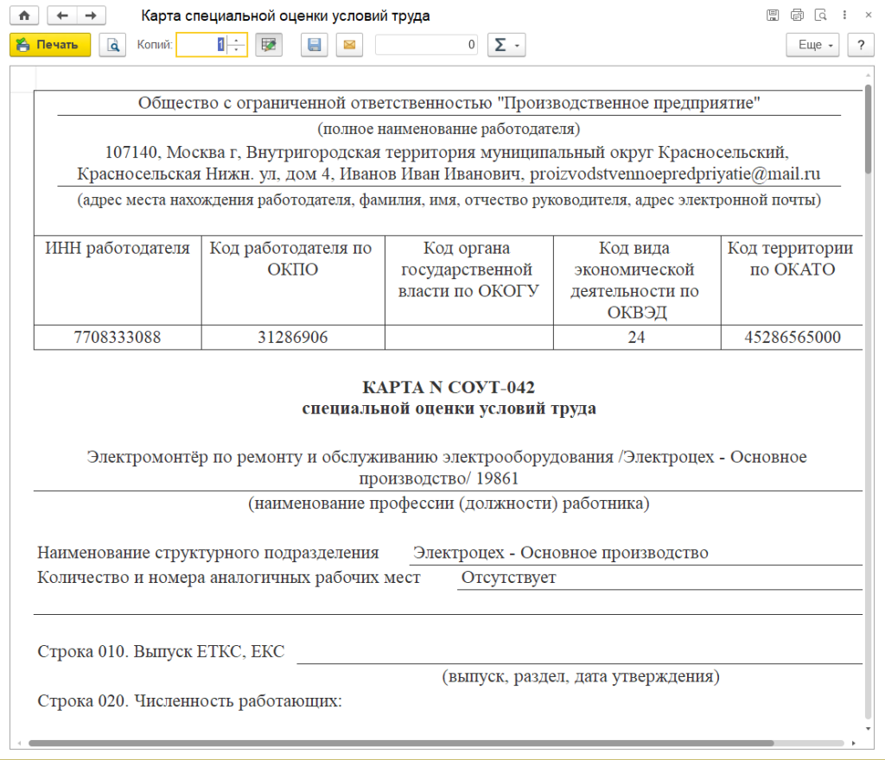Click the Копий input field

coord(202,45)
